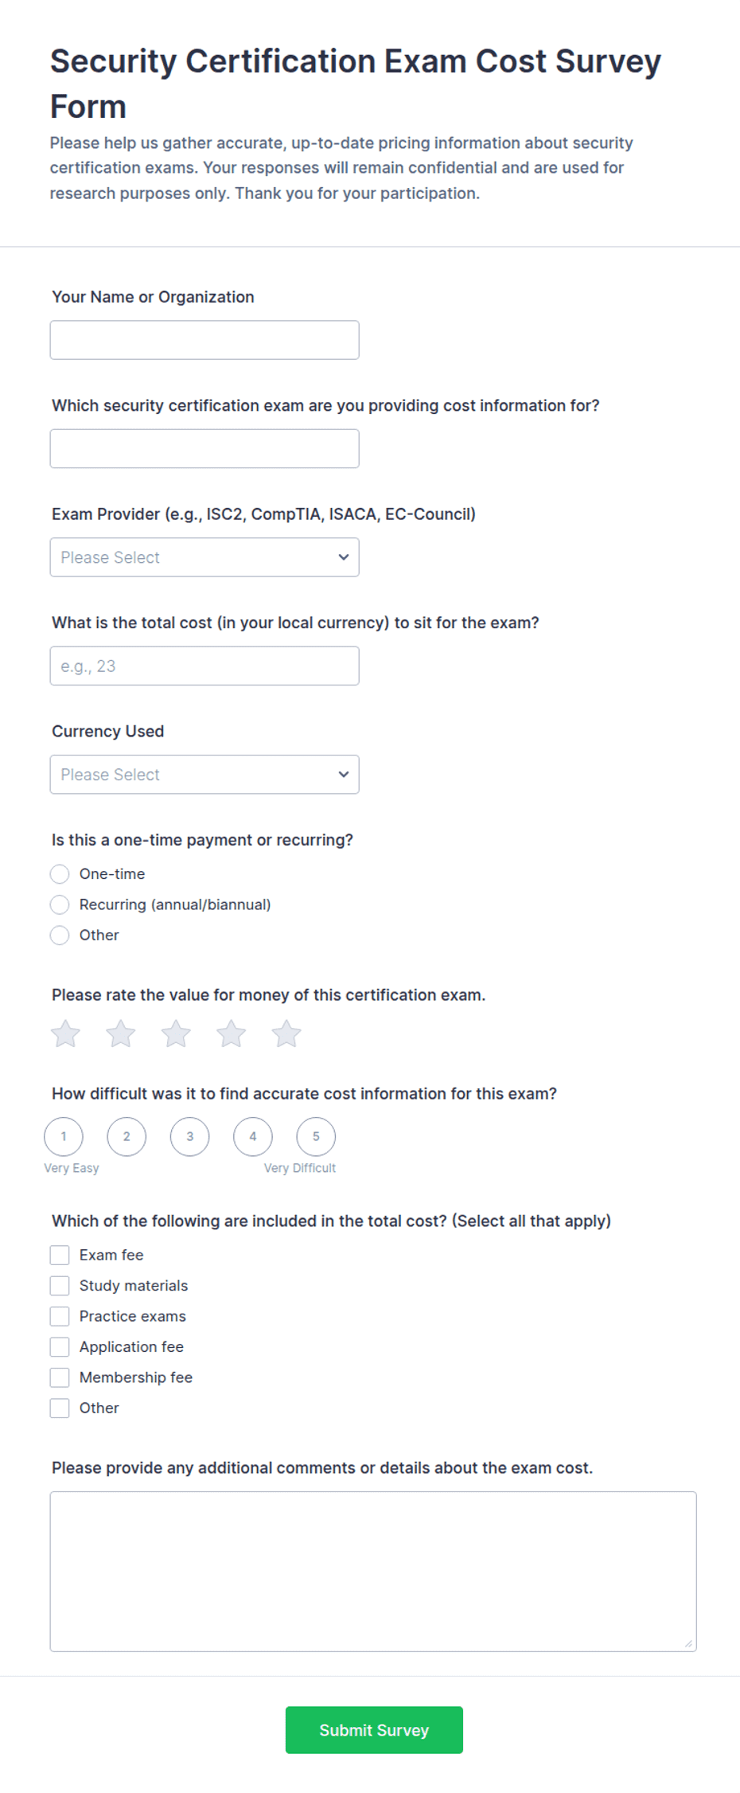The image size is (740, 1793).
Task: Open the Exam Provider dropdown
Action: point(204,557)
